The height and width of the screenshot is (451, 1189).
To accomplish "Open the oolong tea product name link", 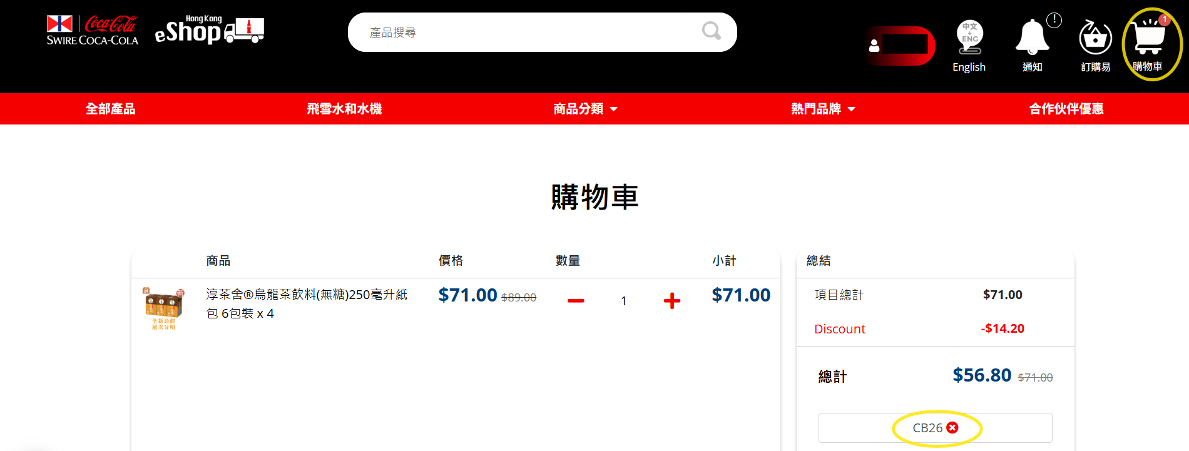I will pos(307,303).
